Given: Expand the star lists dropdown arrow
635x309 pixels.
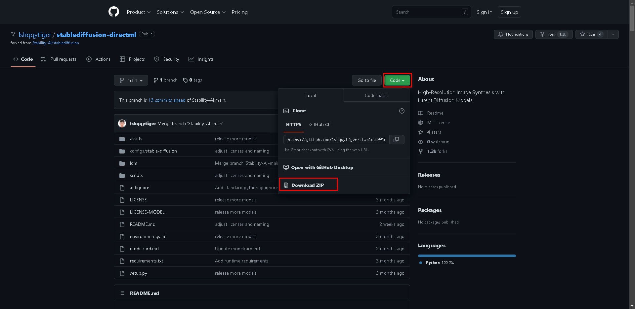Looking at the screenshot, I should (613, 34).
